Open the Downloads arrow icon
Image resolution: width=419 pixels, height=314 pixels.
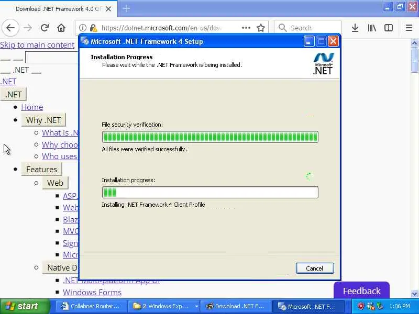(355, 28)
